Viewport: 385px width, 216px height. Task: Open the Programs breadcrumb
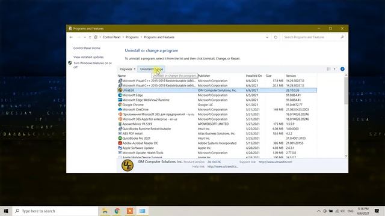132,37
